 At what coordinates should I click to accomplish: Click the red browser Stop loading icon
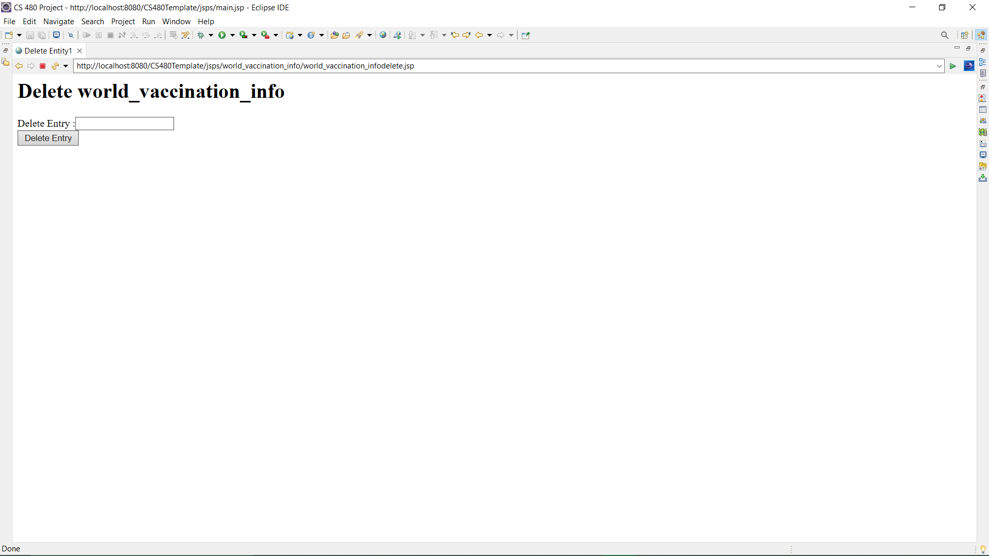[x=43, y=66]
